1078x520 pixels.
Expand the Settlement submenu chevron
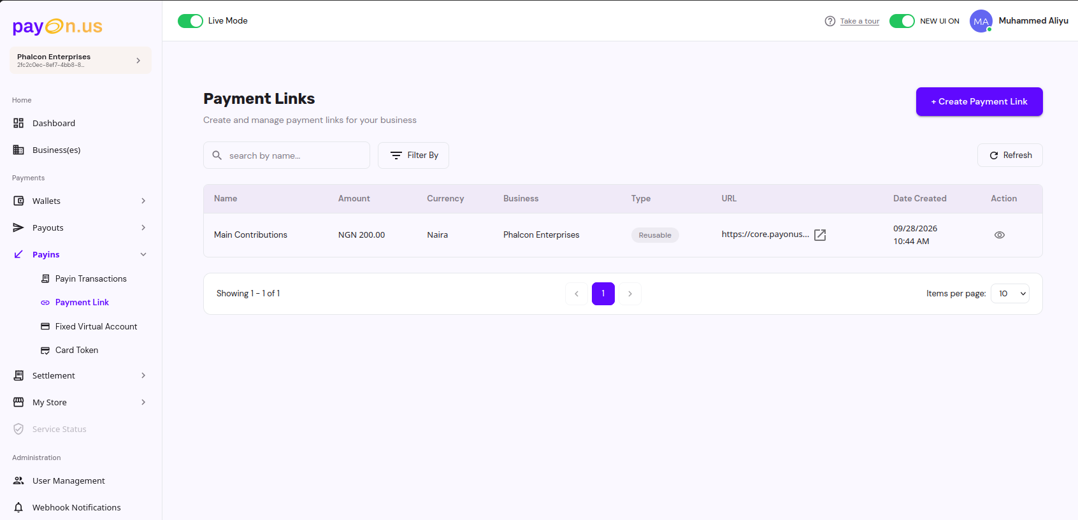tap(143, 375)
